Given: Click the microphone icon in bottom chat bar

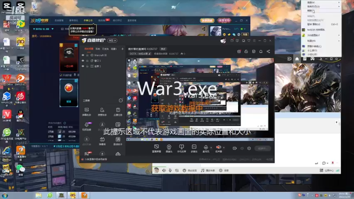Looking at the screenshot, I should pyautogui.click(x=170, y=170).
